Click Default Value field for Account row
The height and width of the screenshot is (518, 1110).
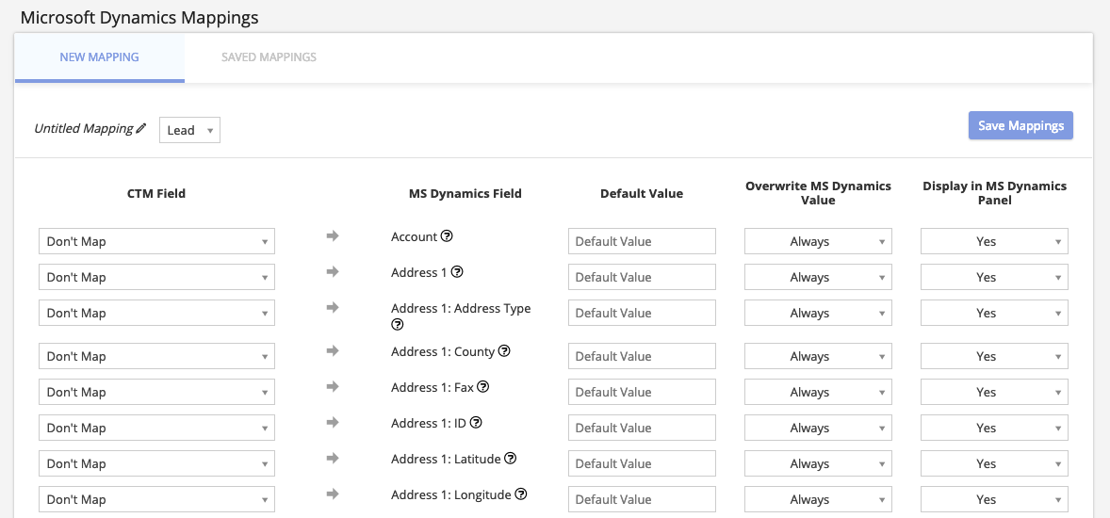pyautogui.click(x=641, y=241)
